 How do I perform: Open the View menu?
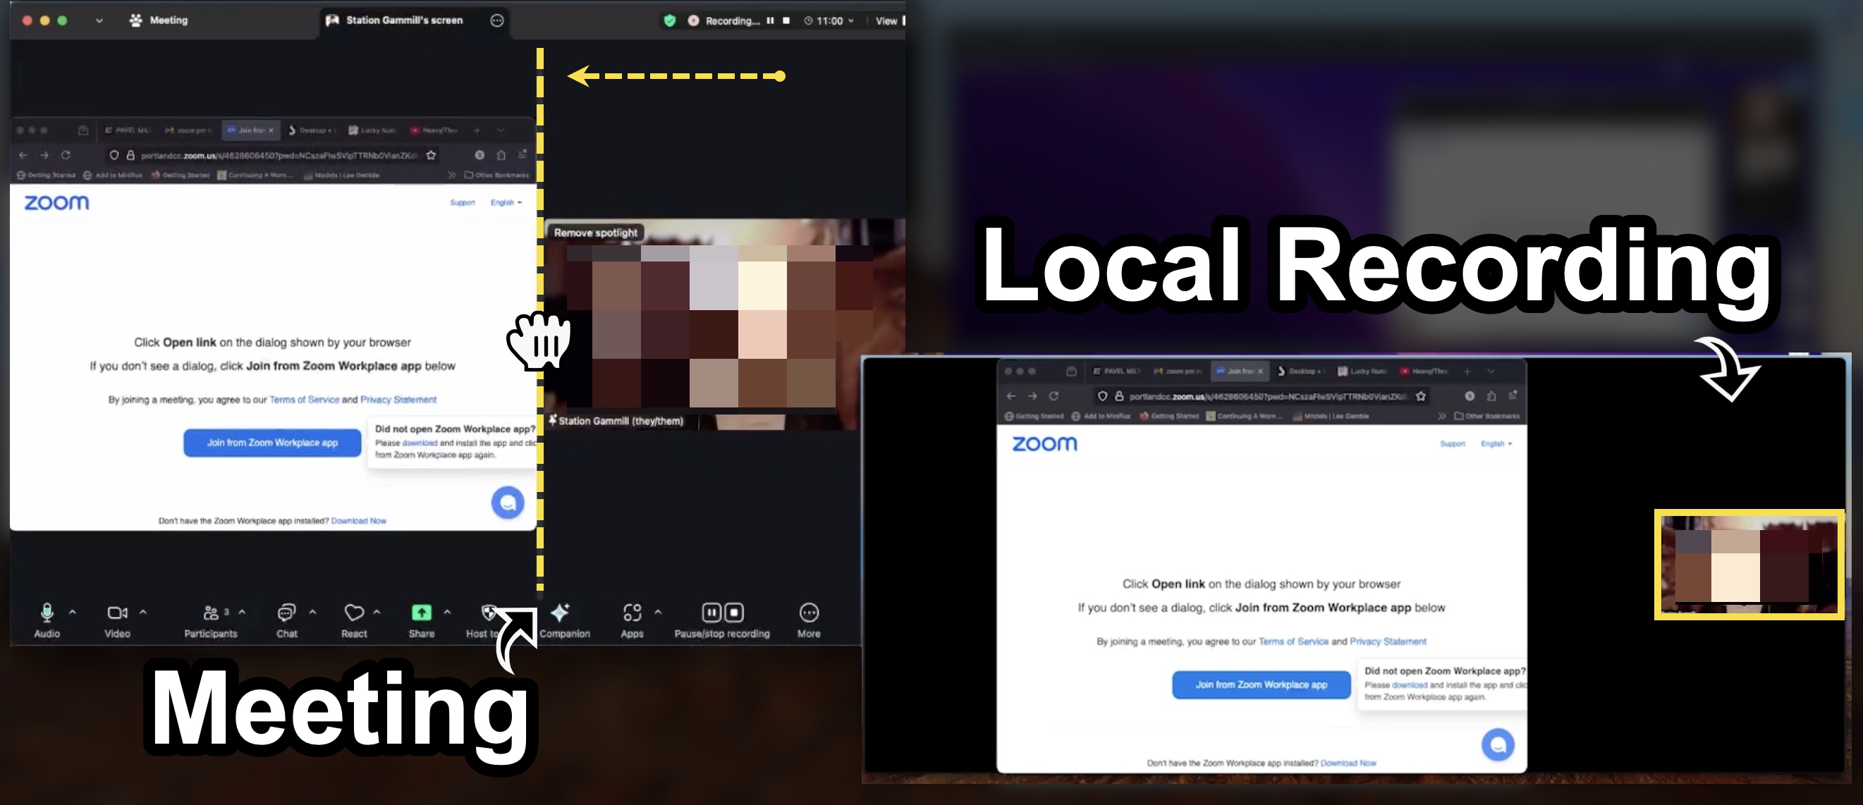[886, 20]
